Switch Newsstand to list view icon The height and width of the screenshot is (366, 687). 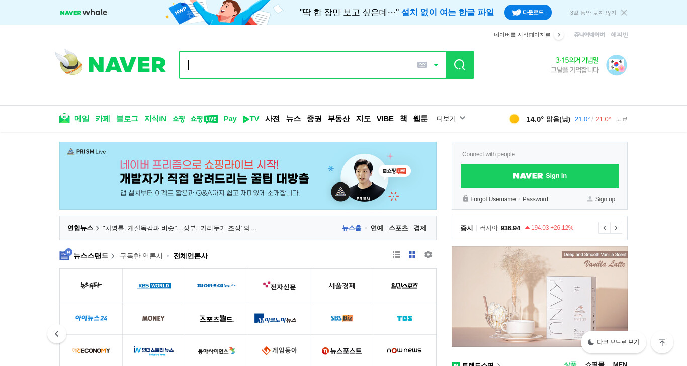(396, 255)
